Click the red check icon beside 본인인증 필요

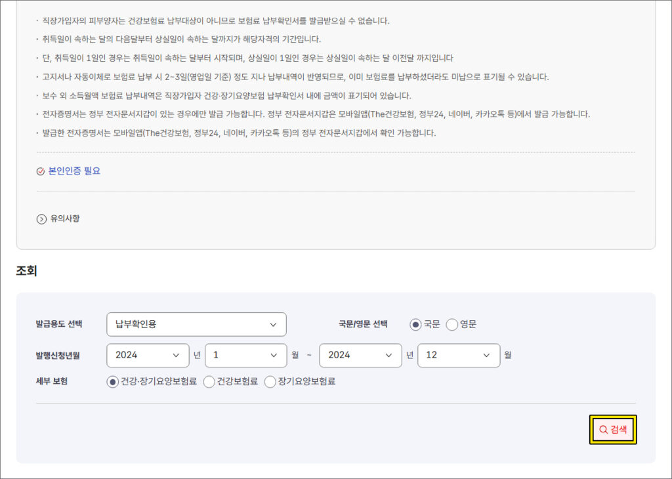click(x=41, y=171)
